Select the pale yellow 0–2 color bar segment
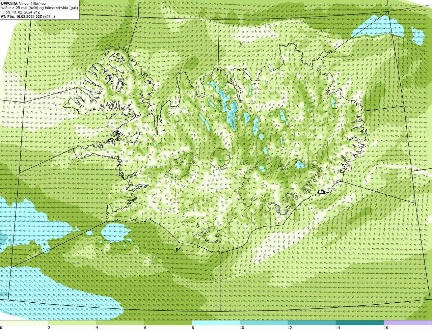The height and width of the screenshot is (330, 432). 24,323
